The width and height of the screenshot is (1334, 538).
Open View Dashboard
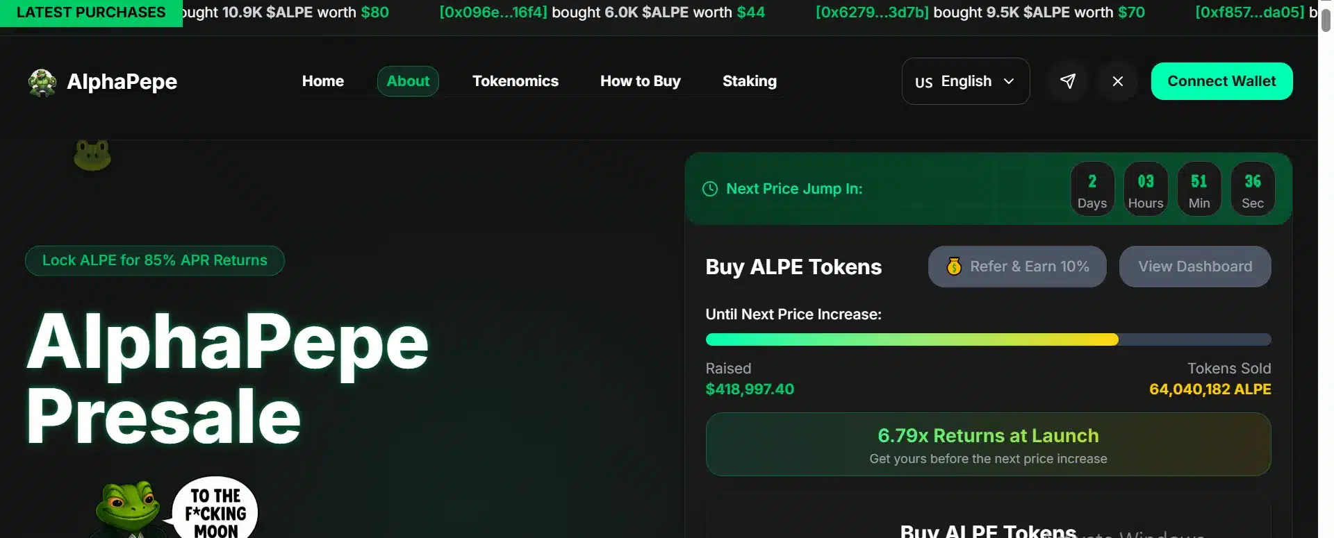point(1194,266)
